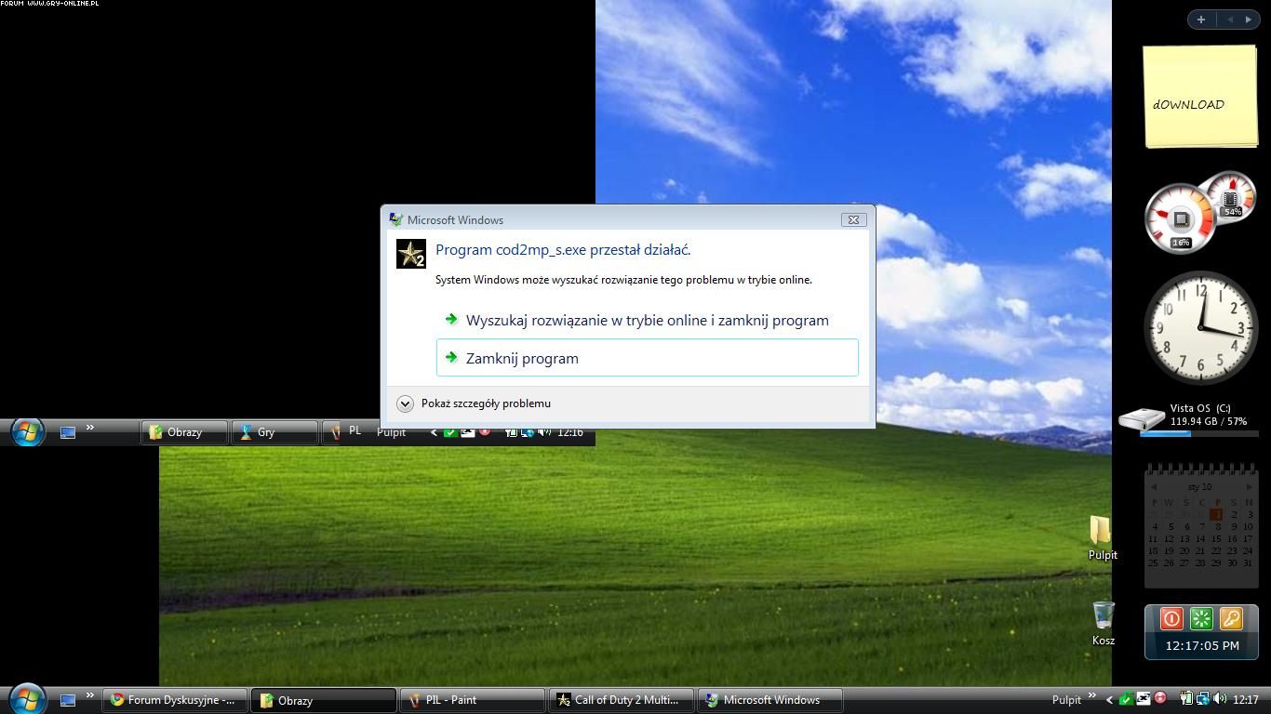The width and height of the screenshot is (1271, 714).
Task: Switch to PIL - Paint taskbar item
Action: (472, 700)
